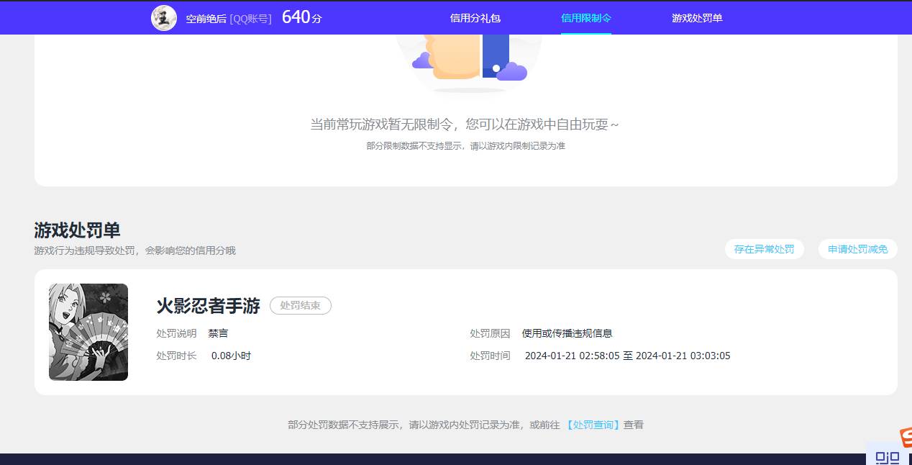Switch to the 信用分礼包 tab
The height and width of the screenshot is (465, 912).
pyautogui.click(x=475, y=17)
